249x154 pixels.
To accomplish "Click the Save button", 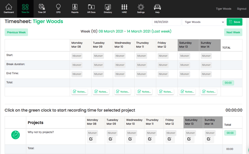I will 235,22.
